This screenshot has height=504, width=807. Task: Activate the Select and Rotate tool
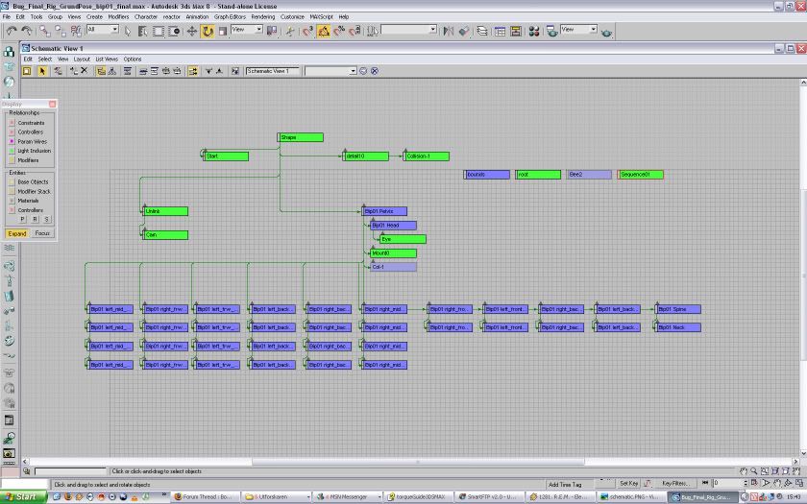pos(208,31)
